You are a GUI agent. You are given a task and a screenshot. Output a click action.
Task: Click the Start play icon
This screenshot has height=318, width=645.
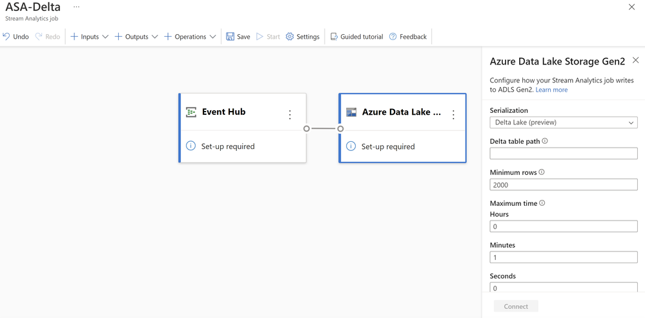tap(260, 37)
